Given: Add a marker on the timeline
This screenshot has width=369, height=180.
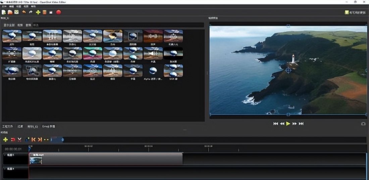Looking at the screenshot, I should point(27,139).
